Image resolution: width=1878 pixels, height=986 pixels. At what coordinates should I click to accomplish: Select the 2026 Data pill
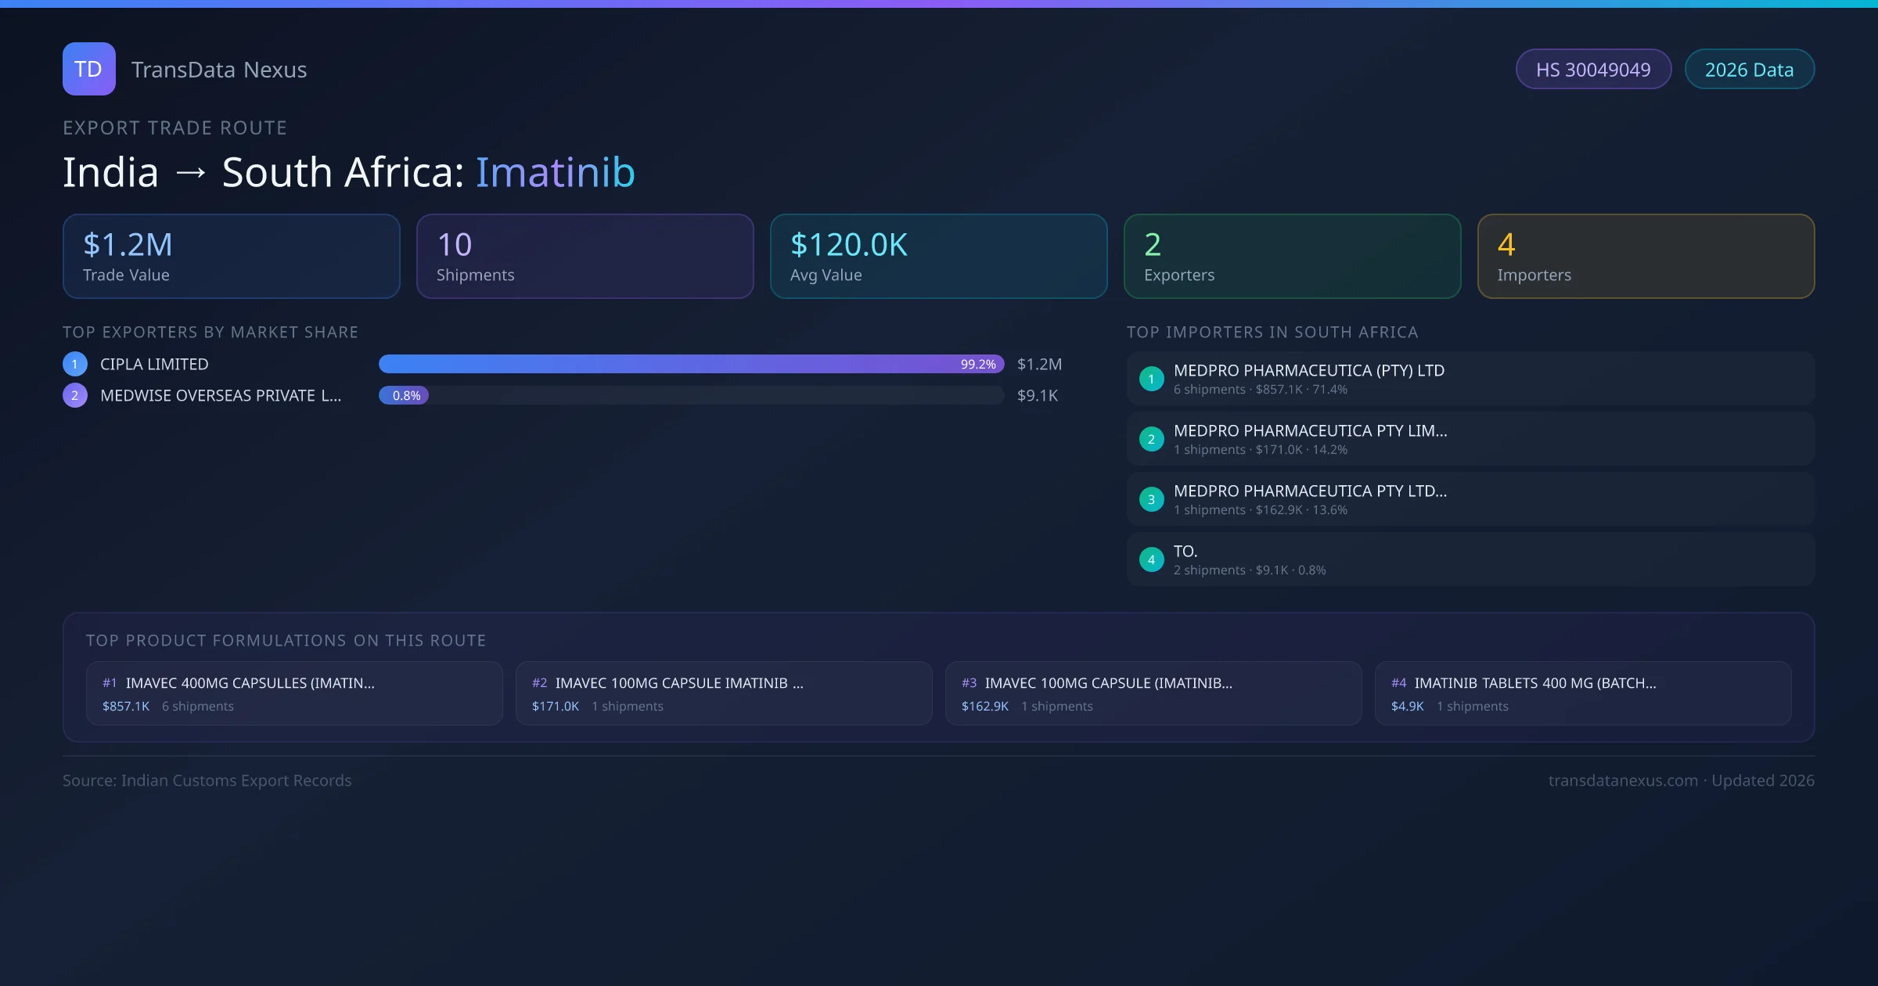pyautogui.click(x=1749, y=70)
